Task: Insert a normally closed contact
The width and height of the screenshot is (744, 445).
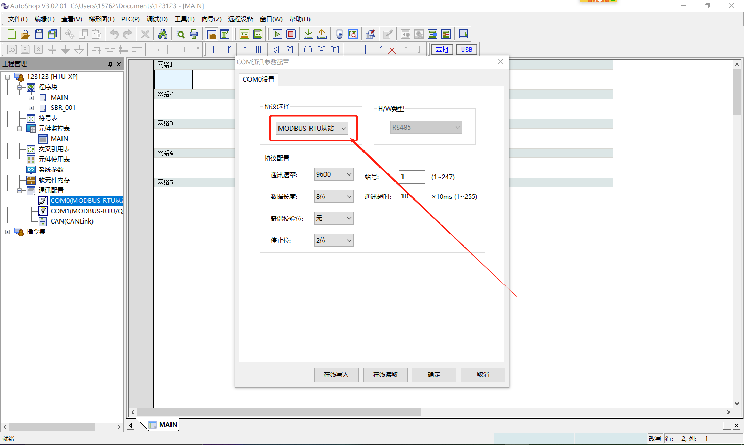Action: point(228,50)
